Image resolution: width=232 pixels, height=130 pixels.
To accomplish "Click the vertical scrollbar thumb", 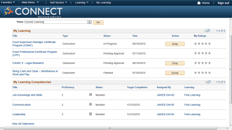I will pyautogui.click(x=231, y=69).
